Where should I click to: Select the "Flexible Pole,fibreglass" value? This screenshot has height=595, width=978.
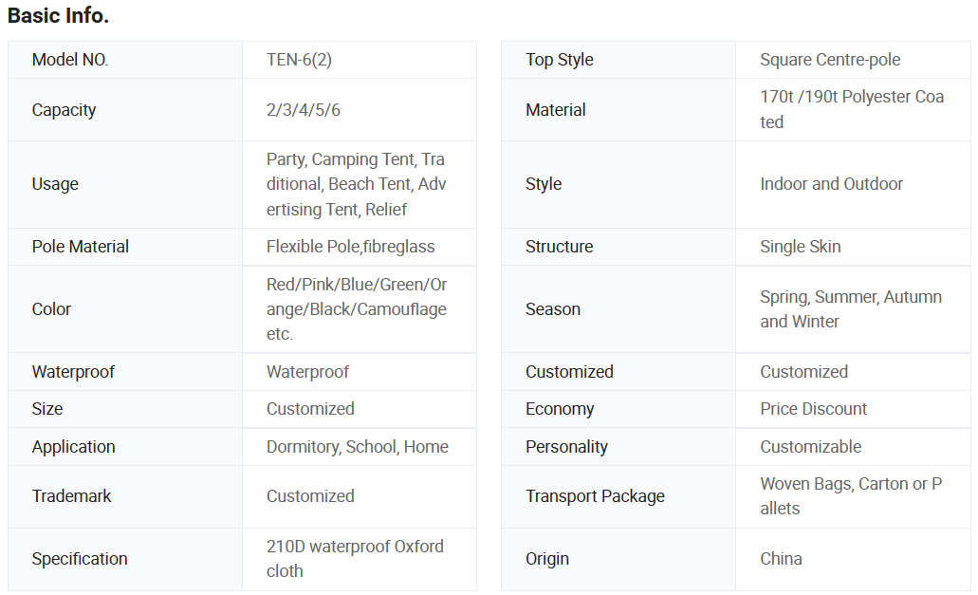coord(350,247)
